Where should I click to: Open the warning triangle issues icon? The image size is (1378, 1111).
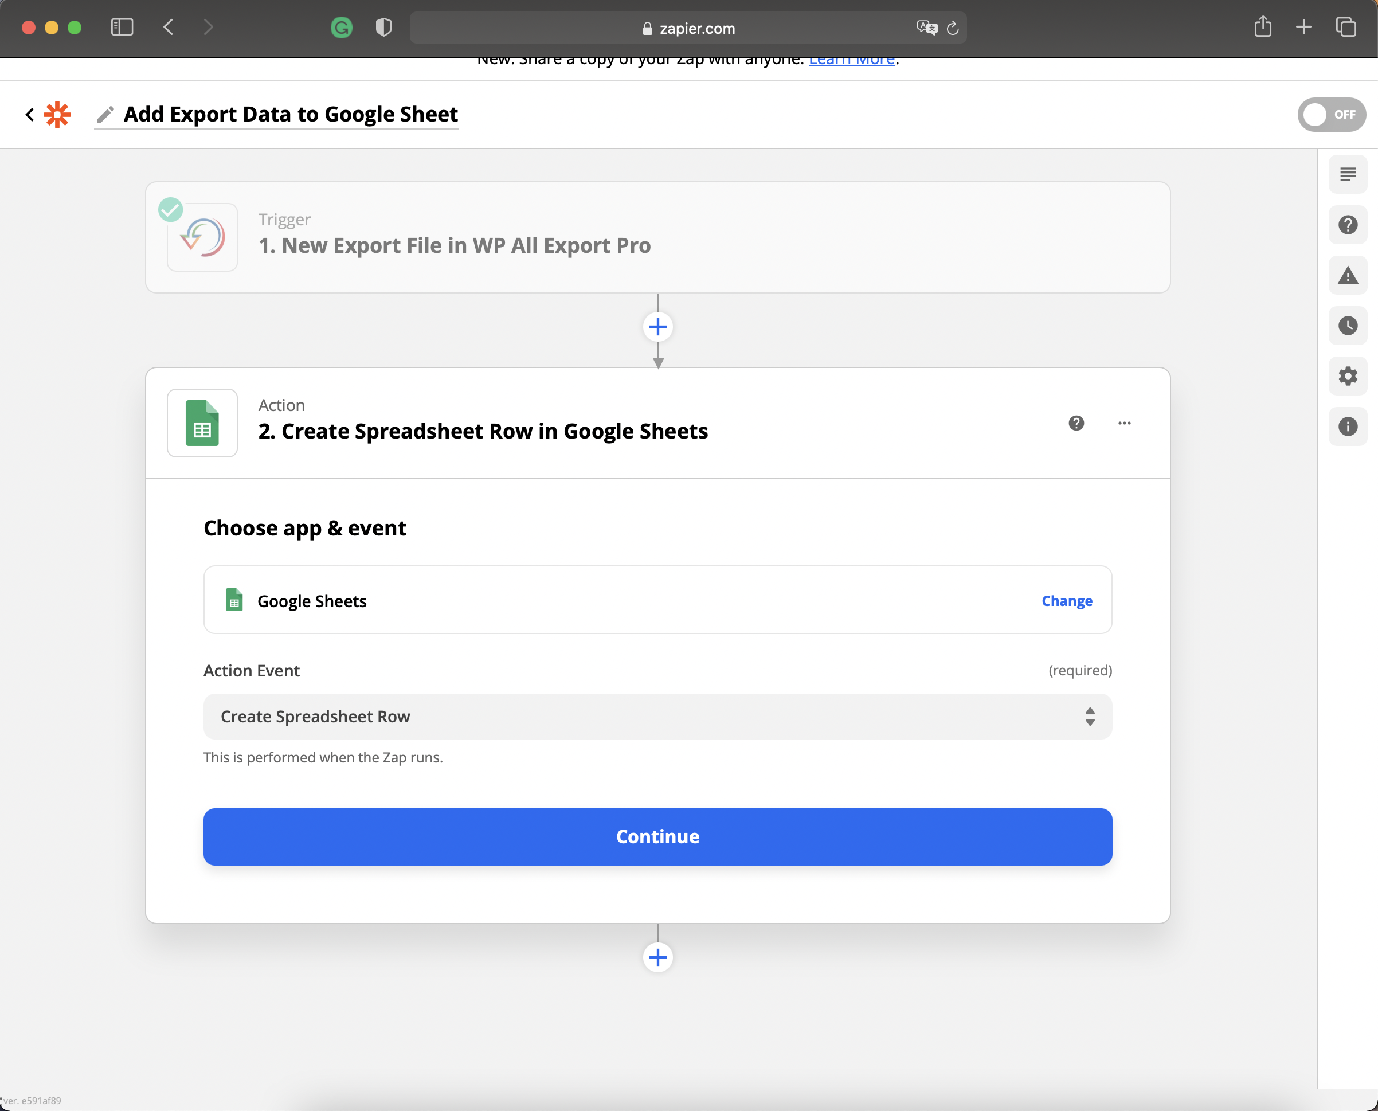pos(1347,275)
